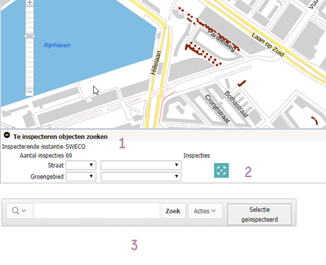Viewport: 326px width, 265px height.
Task: Click the Bothastraat street label
Action: coord(237,104)
